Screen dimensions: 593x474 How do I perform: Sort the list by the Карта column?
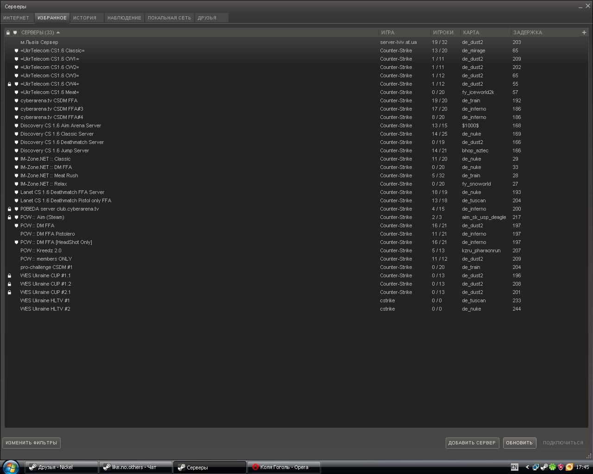(x=486, y=32)
